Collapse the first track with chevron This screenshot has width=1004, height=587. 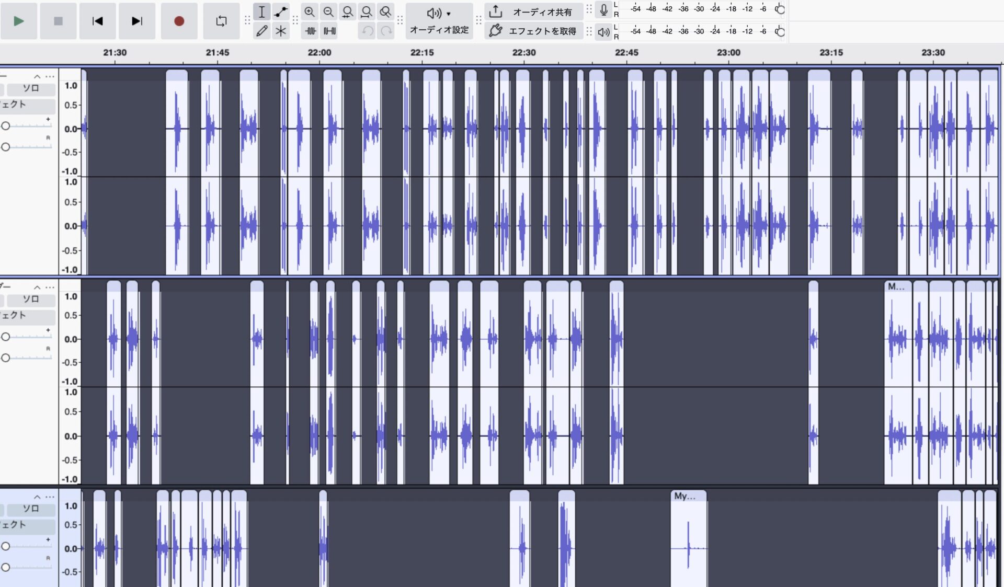[x=37, y=76]
